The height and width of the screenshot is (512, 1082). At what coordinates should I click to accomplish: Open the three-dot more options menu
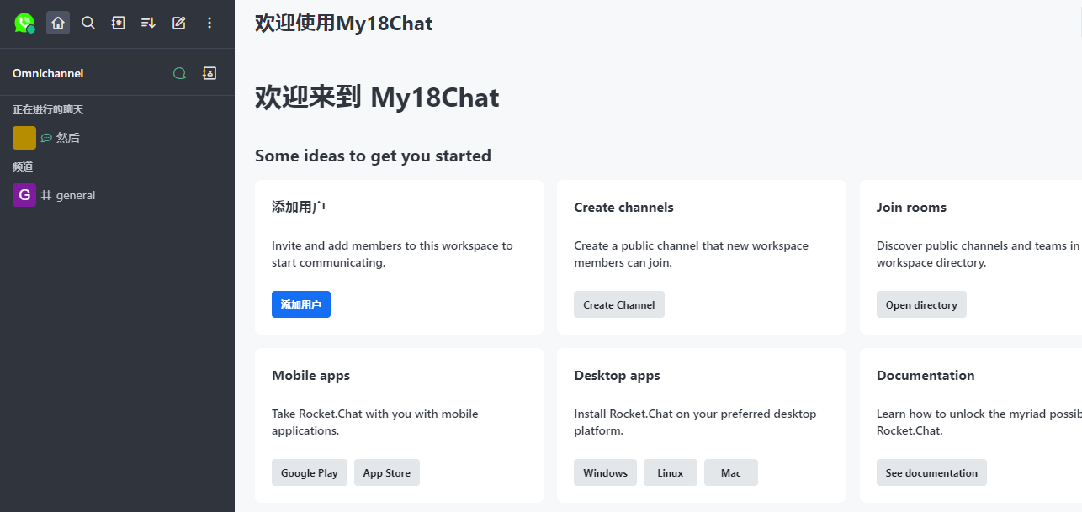click(x=210, y=23)
